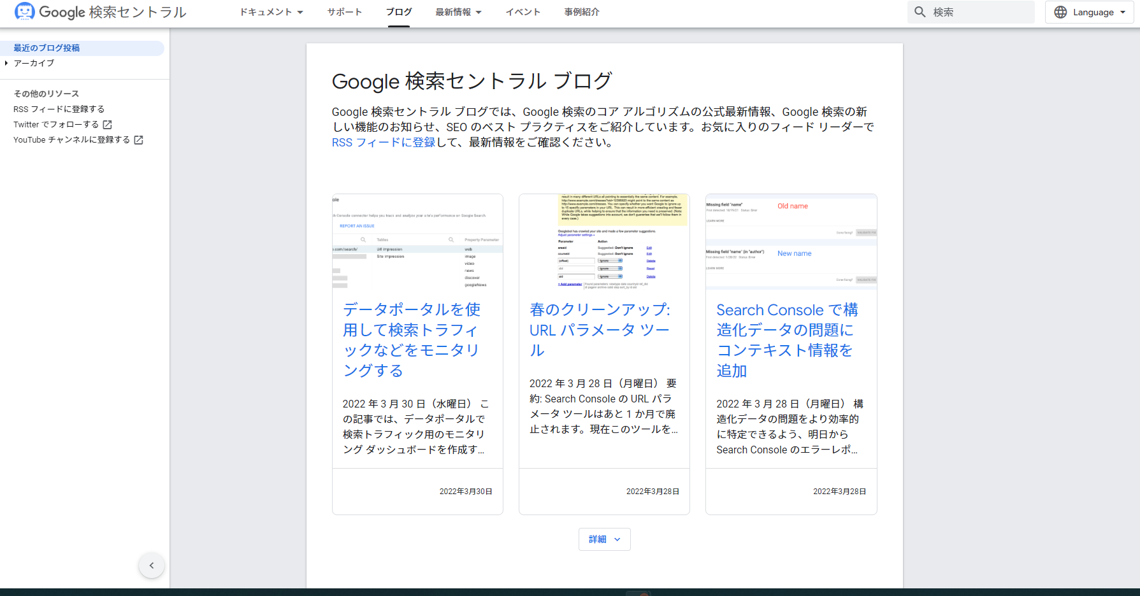
Task: Click thumbnail of the データポータル post
Action: pyautogui.click(x=417, y=242)
